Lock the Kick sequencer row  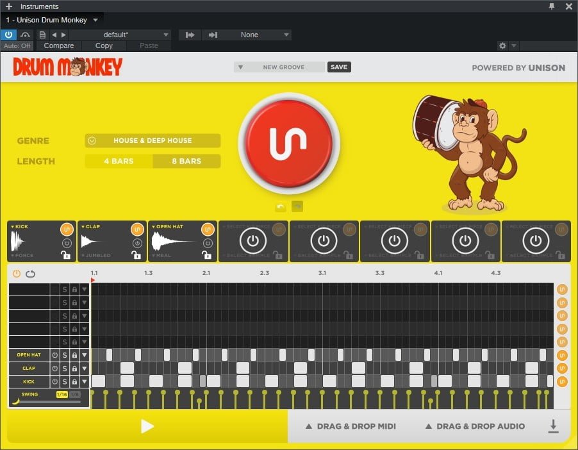tap(74, 382)
